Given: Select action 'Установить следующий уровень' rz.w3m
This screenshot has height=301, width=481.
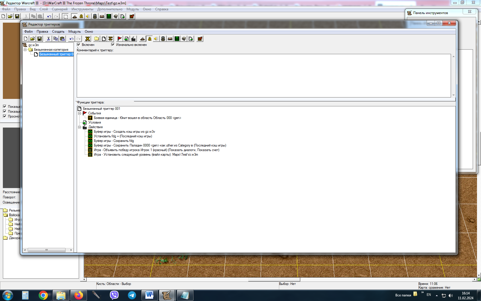Looking at the screenshot, I should coord(146,155).
